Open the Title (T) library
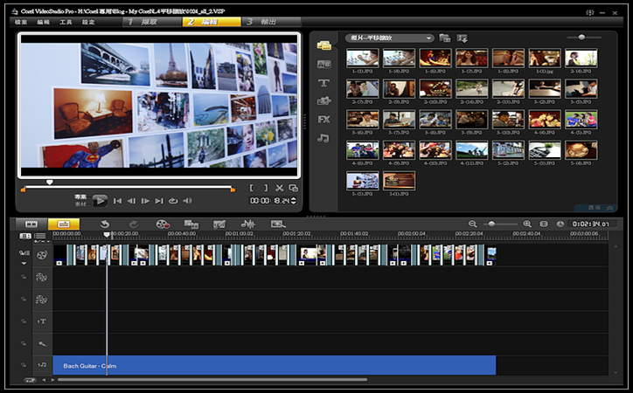Image resolution: width=633 pixels, height=393 pixels. [x=323, y=83]
